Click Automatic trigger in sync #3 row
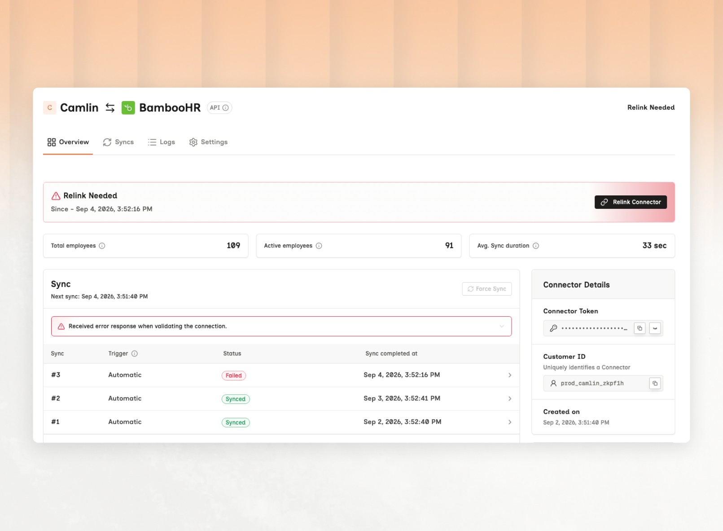723x531 pixels. click(x=125, y=375)
